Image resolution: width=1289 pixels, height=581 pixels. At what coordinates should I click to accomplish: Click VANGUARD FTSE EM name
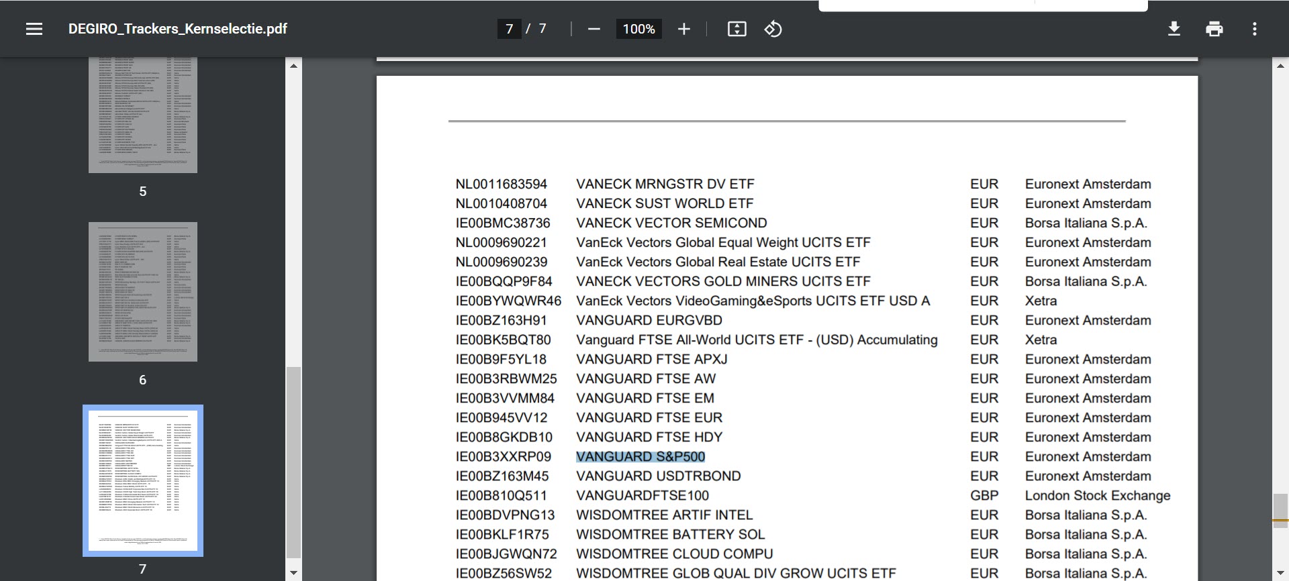pyautogui.click(x=645, y=399)
